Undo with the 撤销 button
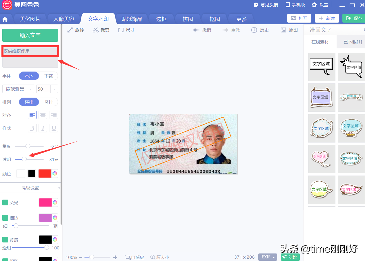Image resolution: width=365 pixels, height=261 pixels. click(202, 30)
